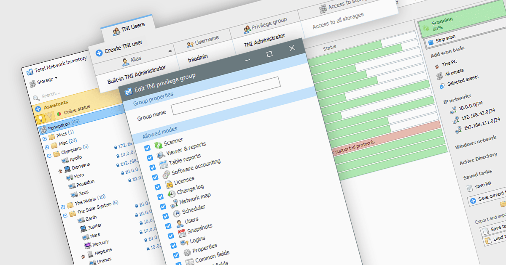The height and width of the screenshot is (265, 506).
Task: Select the Built-in TNI Administrator row
Action: click(x=136, y=74)
